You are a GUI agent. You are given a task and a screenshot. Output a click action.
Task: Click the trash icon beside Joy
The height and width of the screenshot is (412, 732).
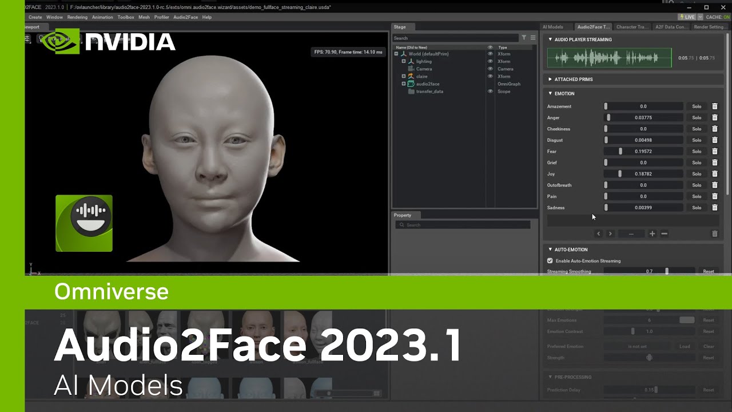tap(714, 174)
